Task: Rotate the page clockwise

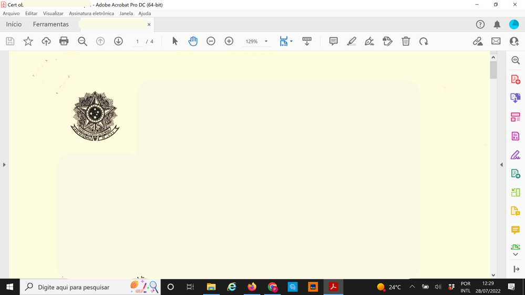Action: (424, 41)
